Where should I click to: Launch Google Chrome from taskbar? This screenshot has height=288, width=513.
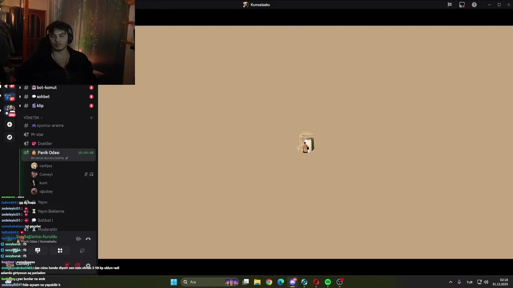[x=269, y=282]
